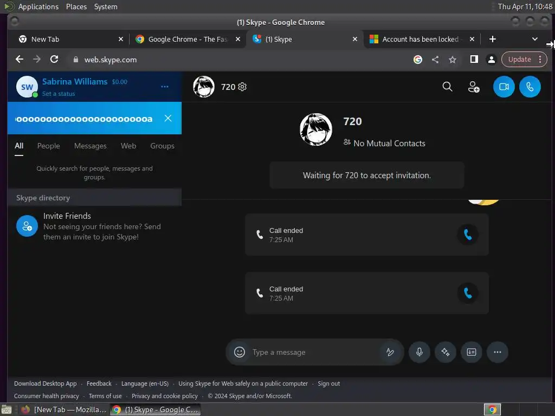Open Download Desktop App link
The image size is (555, 416).
click(x=46, y=383)
